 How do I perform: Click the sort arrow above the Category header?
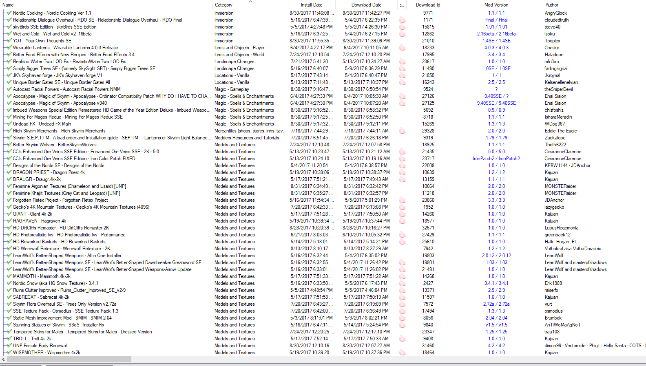coord(250,2)
